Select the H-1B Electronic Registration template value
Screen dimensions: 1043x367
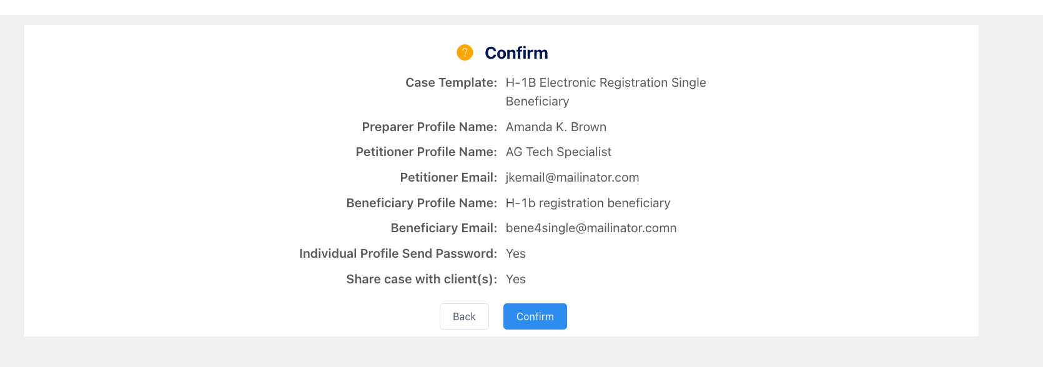(605, 91)
